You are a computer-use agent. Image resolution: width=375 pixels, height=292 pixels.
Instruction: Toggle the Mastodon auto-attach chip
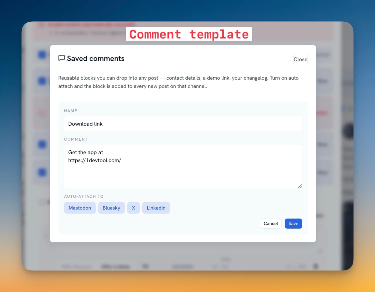[80, 208]
